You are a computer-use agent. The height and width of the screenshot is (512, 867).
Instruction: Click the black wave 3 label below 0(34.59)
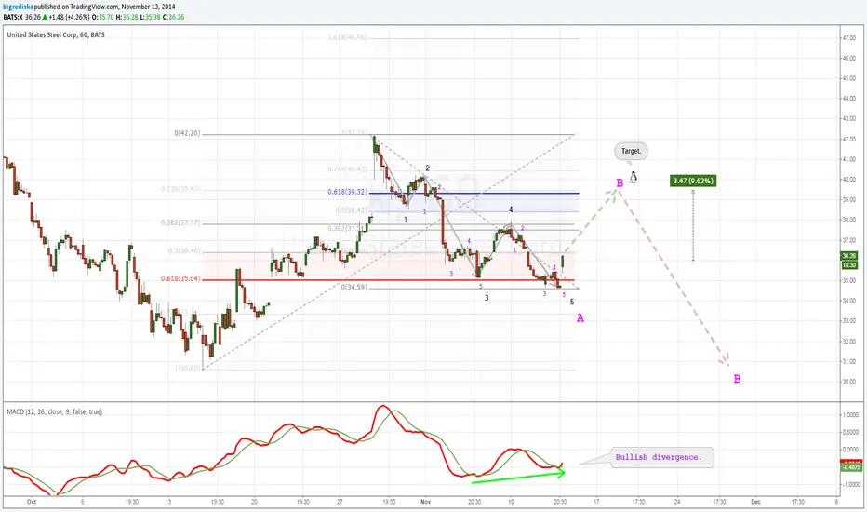pos(487,298)
